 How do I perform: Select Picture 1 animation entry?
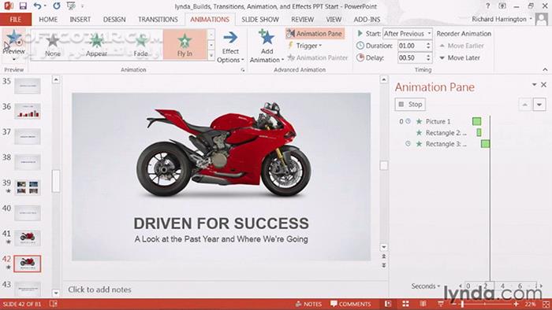tap(438, 121)
